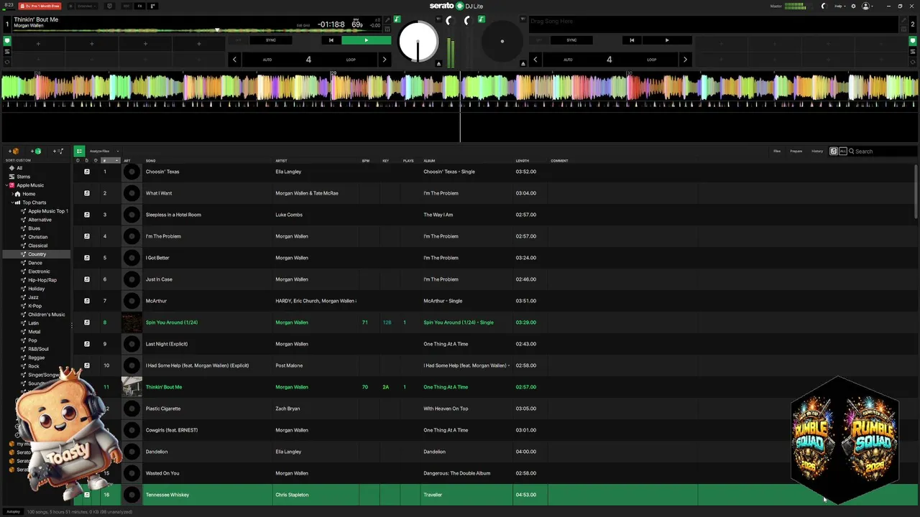Click the play button on deck 2
The height and width of the screenshot is (517, 920).
[x=667, y=40]
